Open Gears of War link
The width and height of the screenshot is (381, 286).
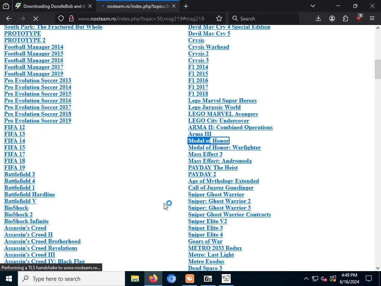coord(205,241)
